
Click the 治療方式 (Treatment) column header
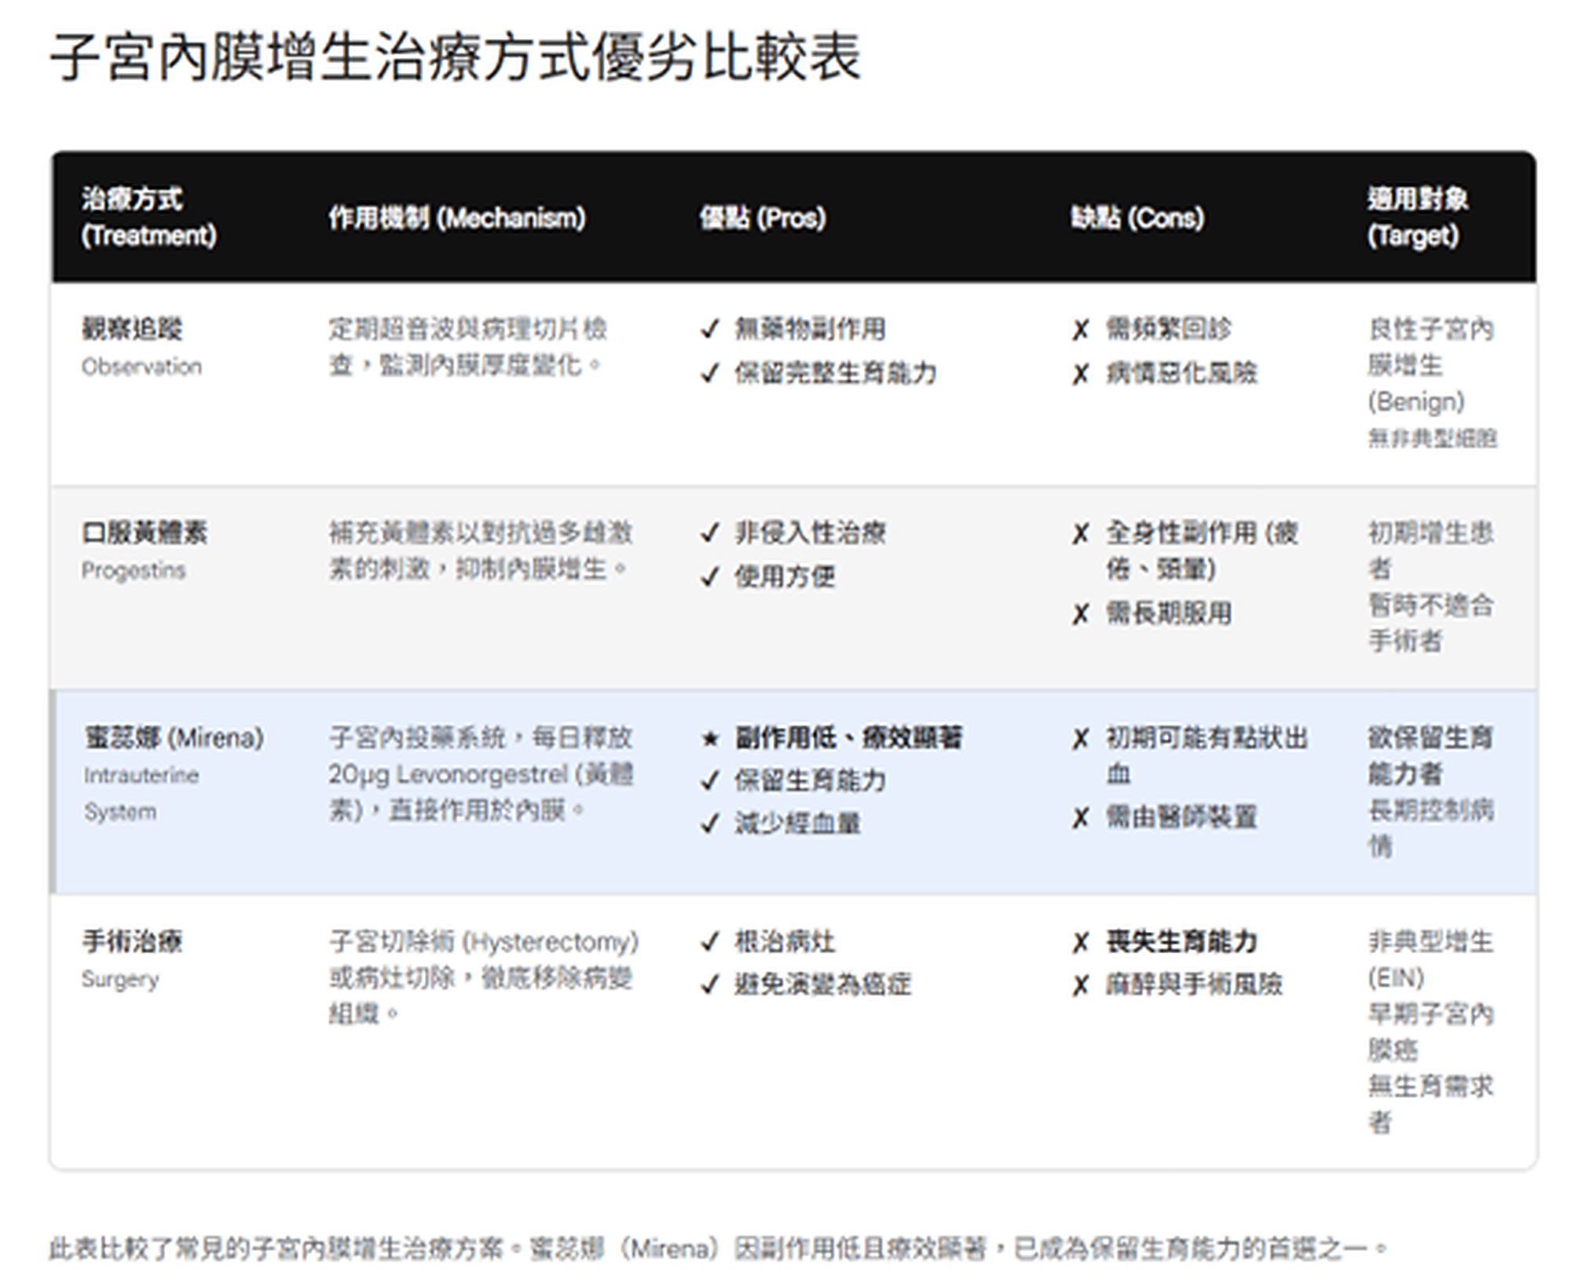148,217
